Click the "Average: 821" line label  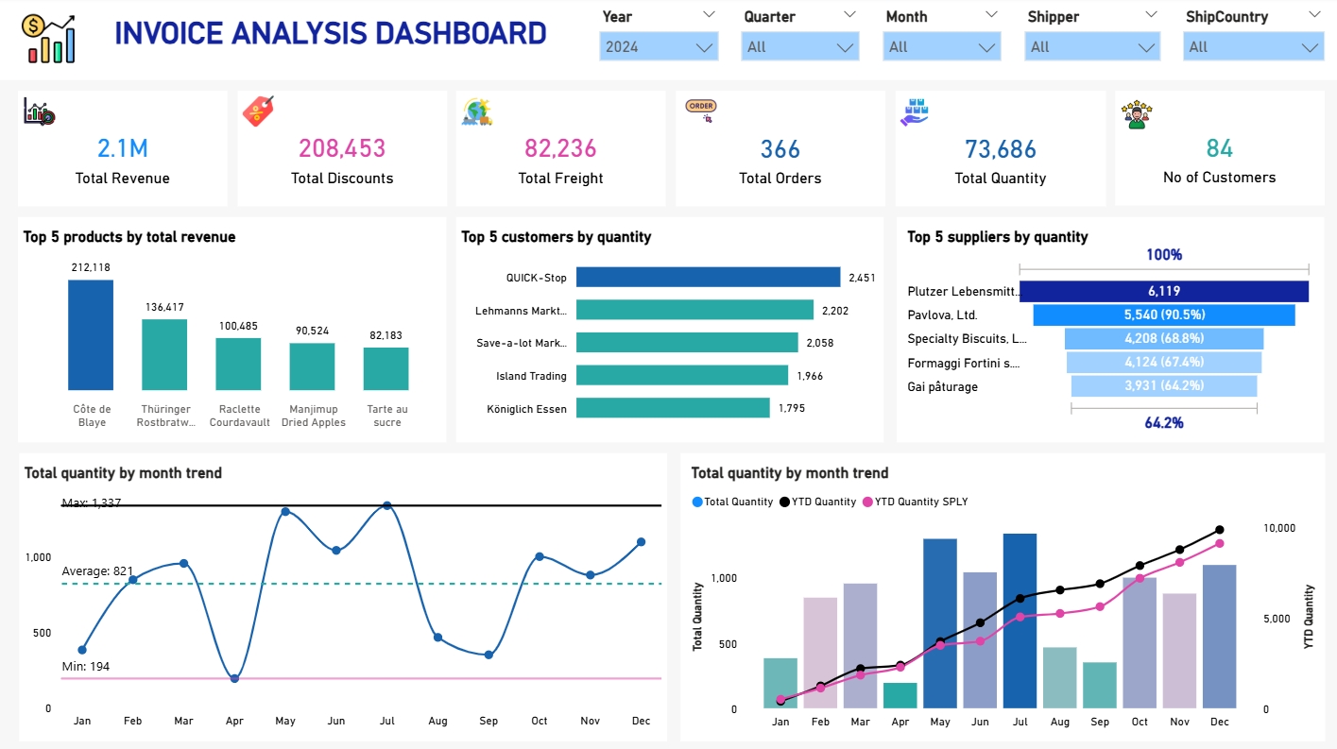97,571
